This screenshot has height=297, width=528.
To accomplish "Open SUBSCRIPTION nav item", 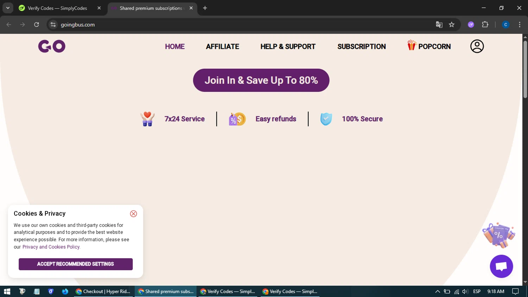I will point(362,47).
